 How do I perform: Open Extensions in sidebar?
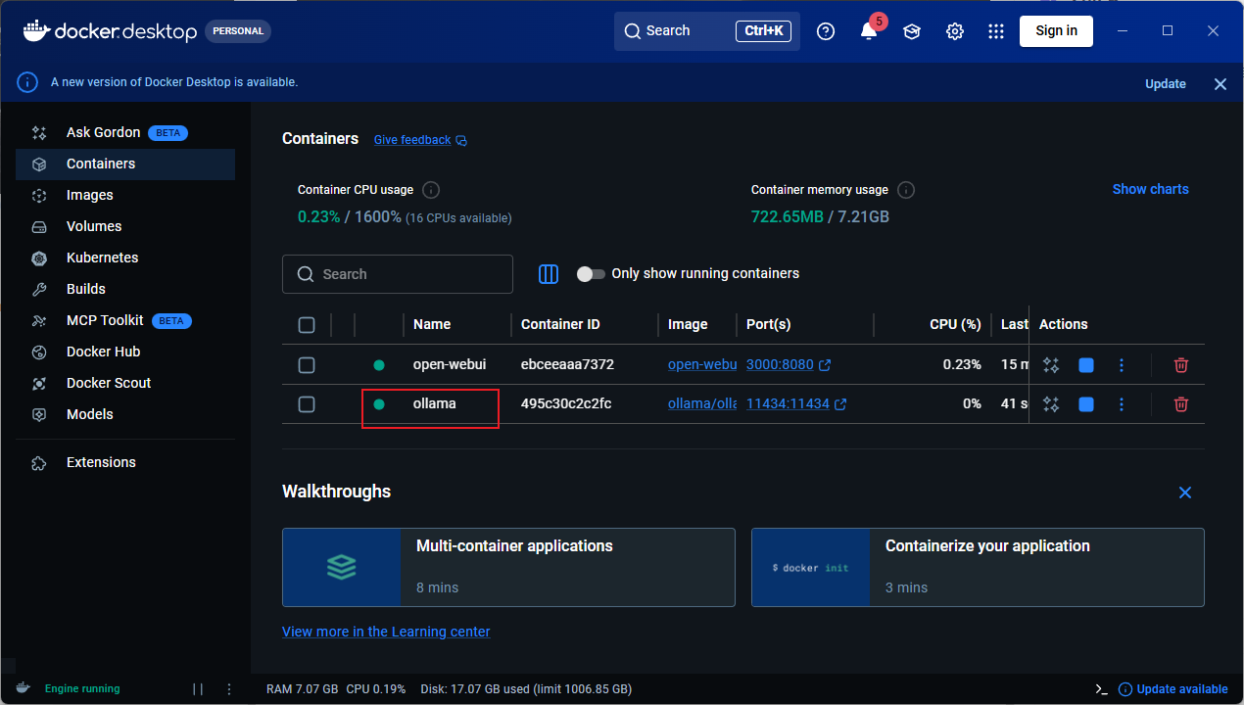[x=125, y=462]
